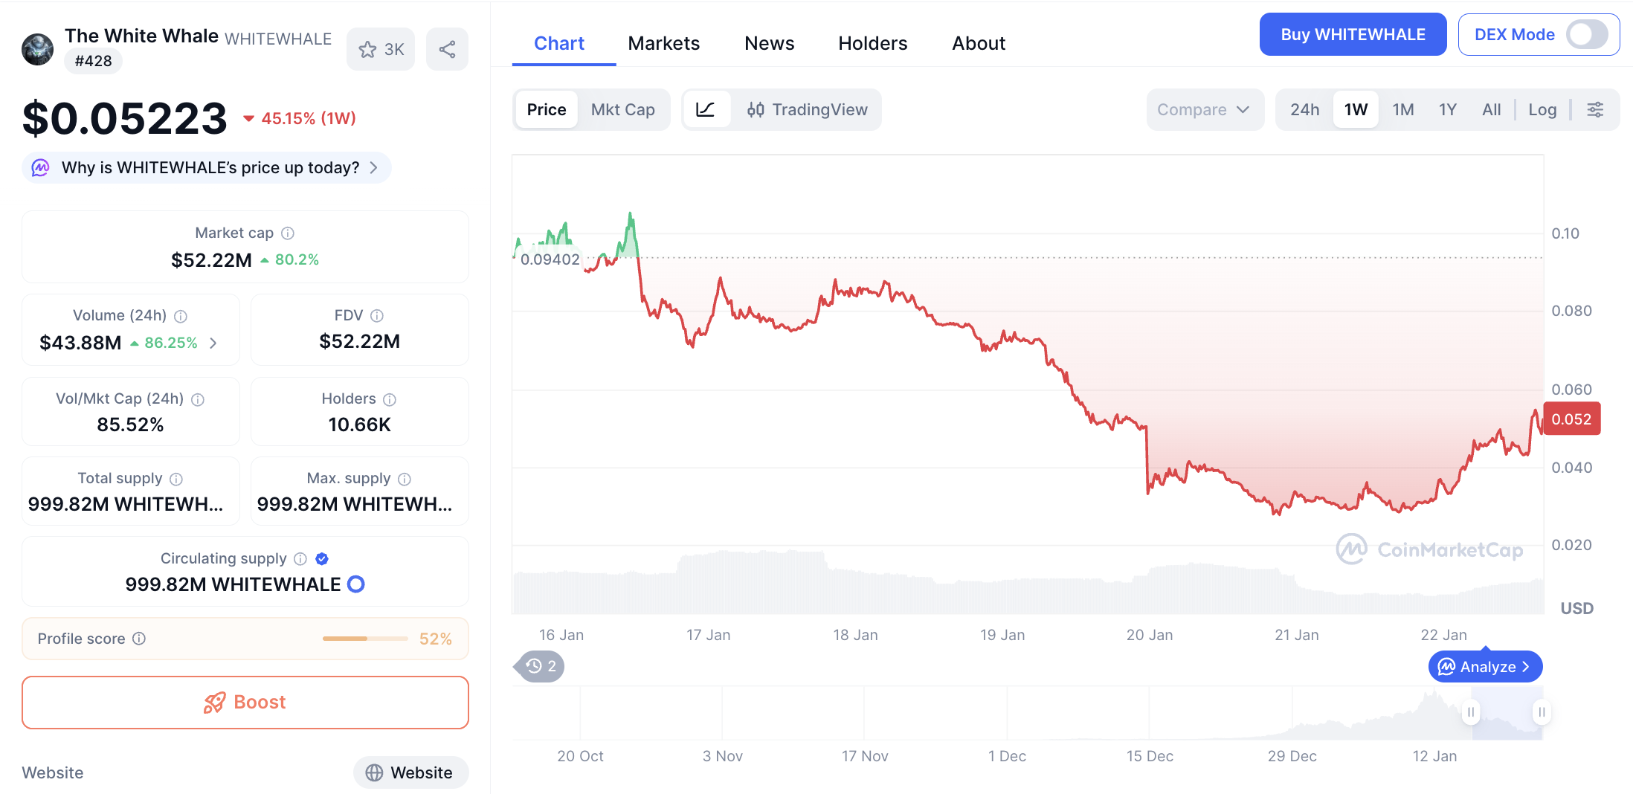Switch to the Holders tab
Screen dimensions: 1633x794
(x=872, y=44)
